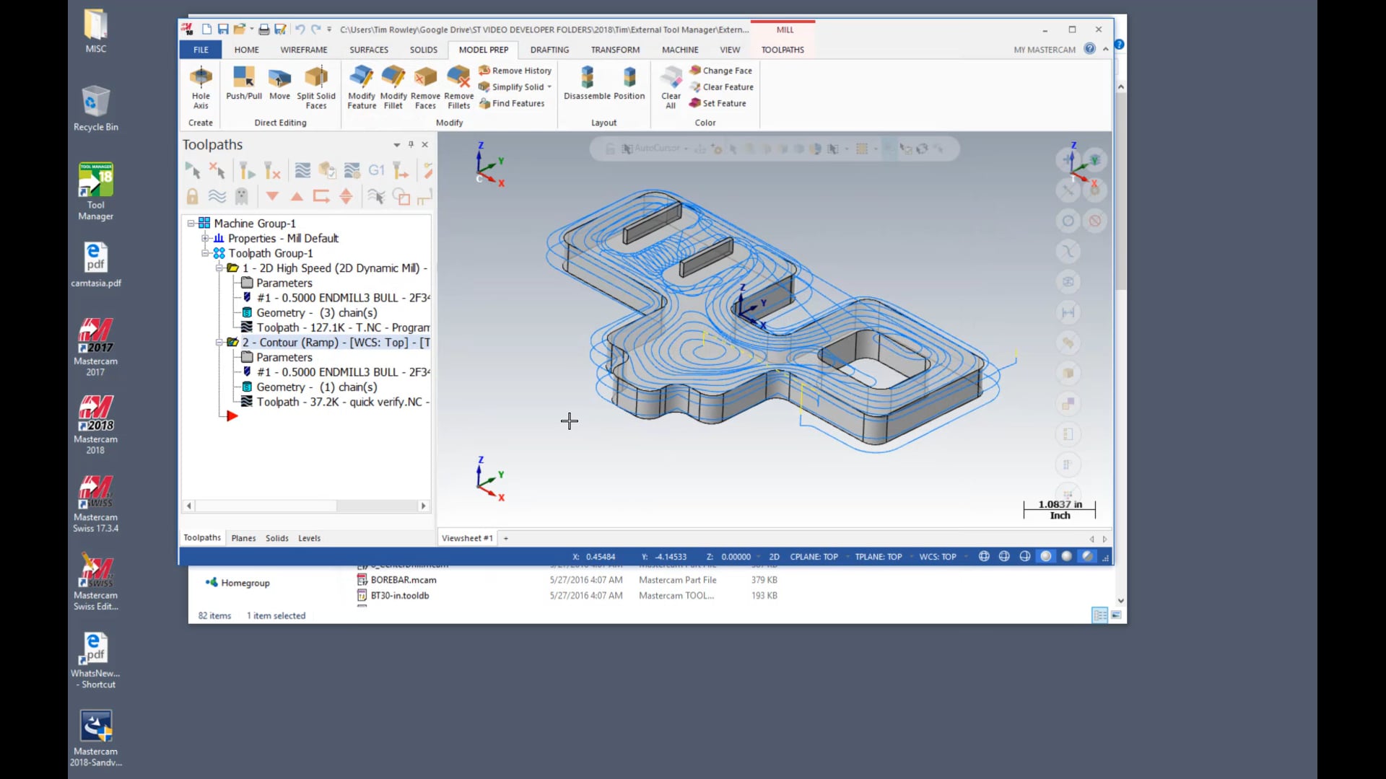Click the Disassemble layout tool
Screen dimensions: 1386x779
587,83
